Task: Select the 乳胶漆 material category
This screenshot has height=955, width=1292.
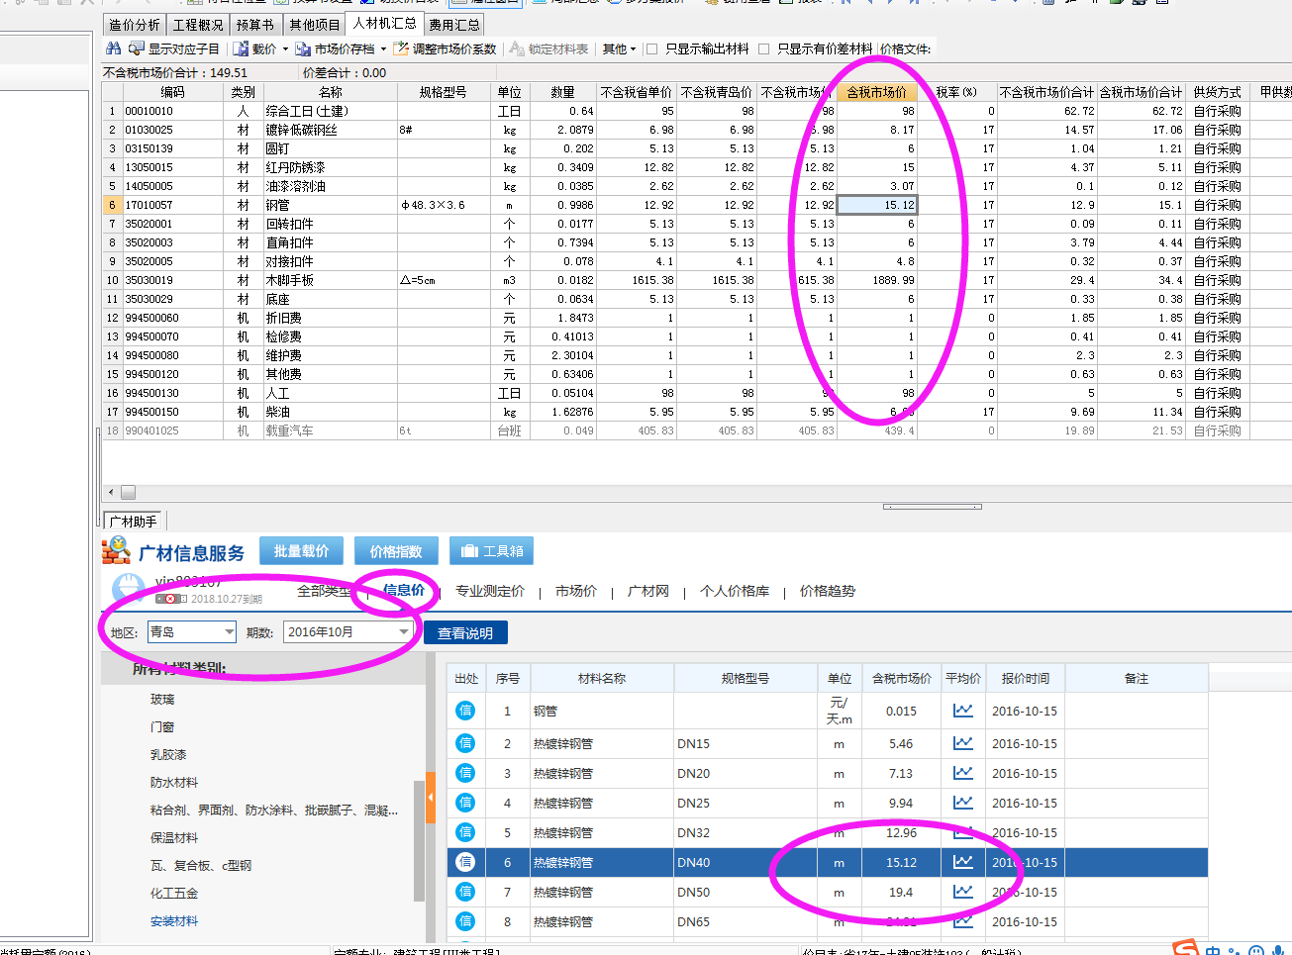Action: (168, 754)
